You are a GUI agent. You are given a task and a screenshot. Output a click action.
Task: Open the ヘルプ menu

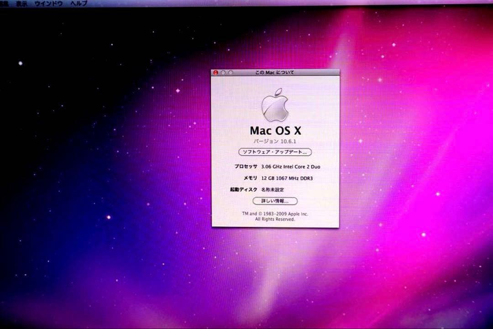(x=78, y=4)
